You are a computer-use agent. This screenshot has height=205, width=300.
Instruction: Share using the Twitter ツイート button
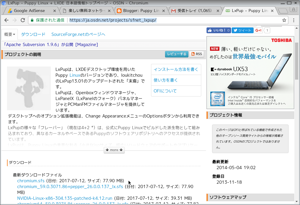point(242,30)
